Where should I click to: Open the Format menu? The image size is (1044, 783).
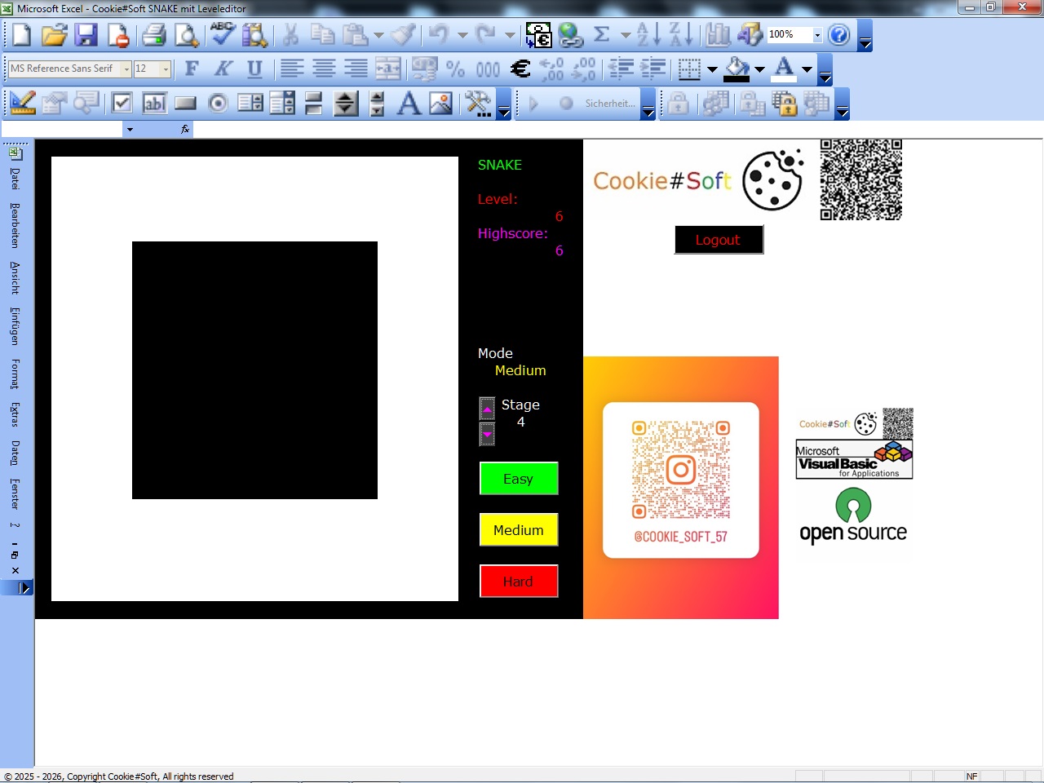(15, 374)
